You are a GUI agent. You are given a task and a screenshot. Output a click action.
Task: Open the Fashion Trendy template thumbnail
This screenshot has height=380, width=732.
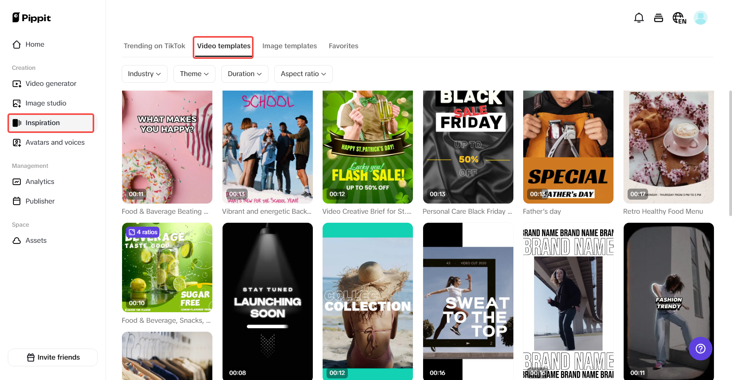(669, 301)
